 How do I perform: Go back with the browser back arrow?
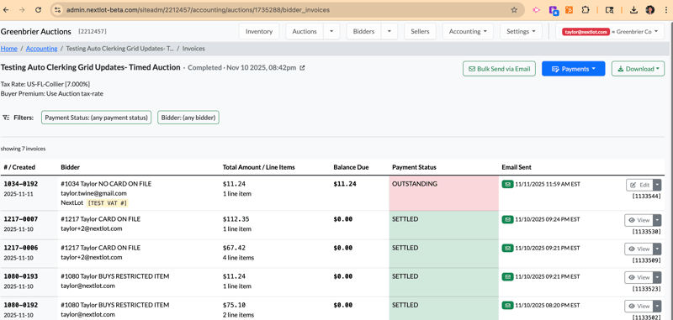pyautogui.click(x=6, y=10)
